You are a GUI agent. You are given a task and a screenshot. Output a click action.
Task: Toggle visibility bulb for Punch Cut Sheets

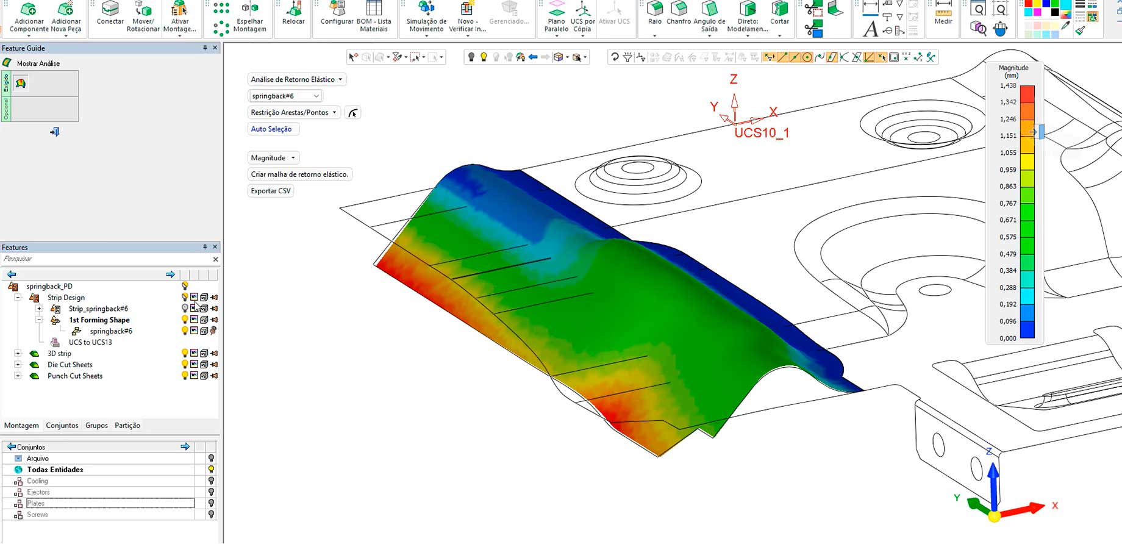click(185, 376)
